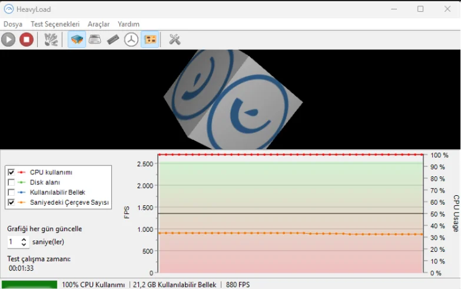The height and width of the screenshot is (289, 461).
Task: Maximize the HeavyLoad window
Action: tap(420, 9)
